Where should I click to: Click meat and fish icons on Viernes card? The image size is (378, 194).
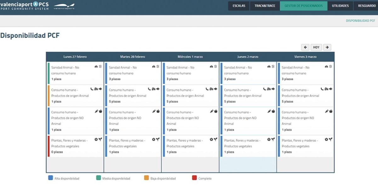(327, 89)
